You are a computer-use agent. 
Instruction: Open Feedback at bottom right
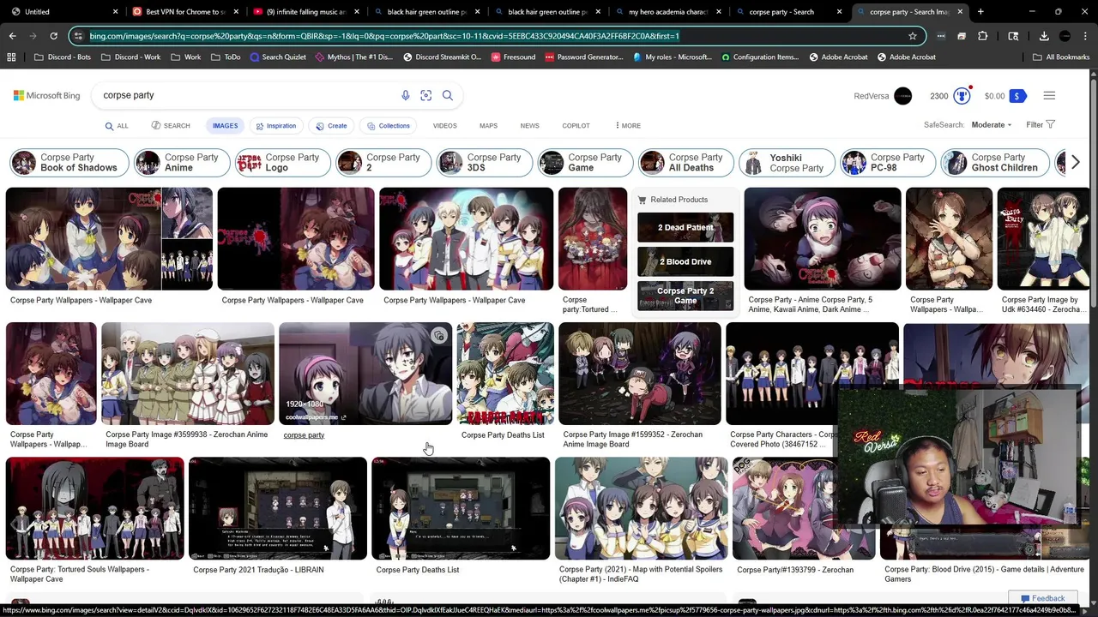pos(1042,599)
